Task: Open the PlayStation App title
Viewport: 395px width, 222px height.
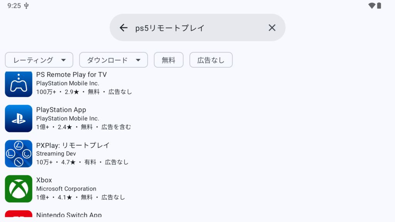Action: pyautogui.click(x=61, y=110)
